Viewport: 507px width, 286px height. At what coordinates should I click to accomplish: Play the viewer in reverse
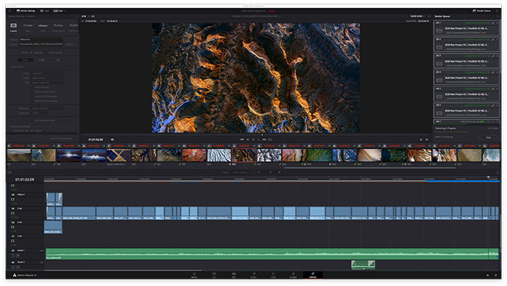[248, 139]
